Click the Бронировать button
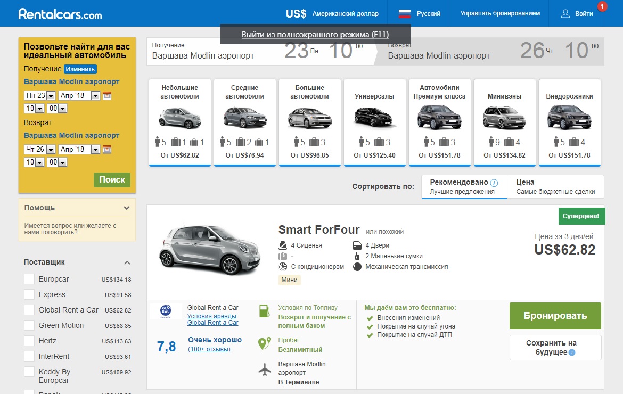 (555, 316)
